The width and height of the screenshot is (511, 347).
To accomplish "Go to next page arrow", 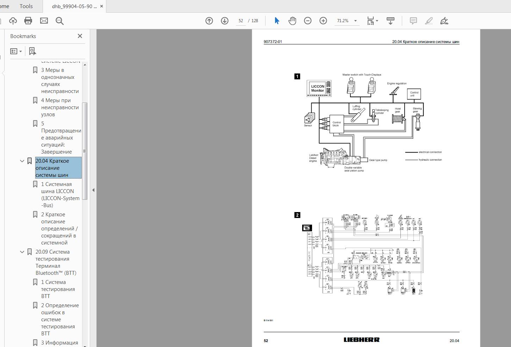I will 225,21.
